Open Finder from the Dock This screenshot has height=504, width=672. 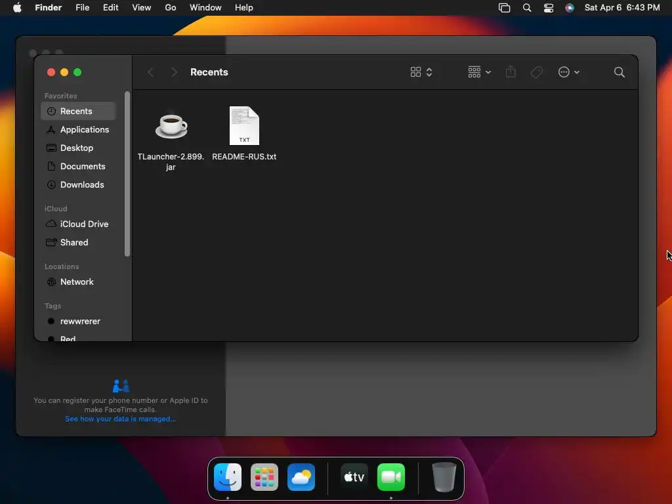(228, 477)
